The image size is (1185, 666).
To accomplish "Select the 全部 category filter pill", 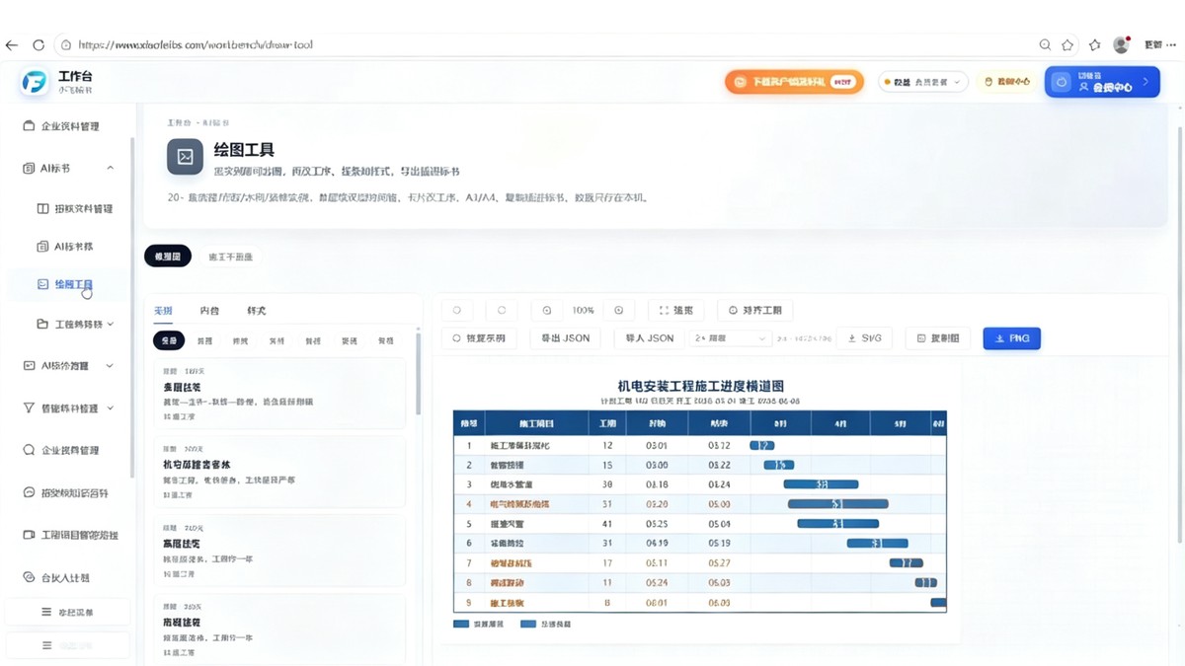I will [x=169, y=340].
